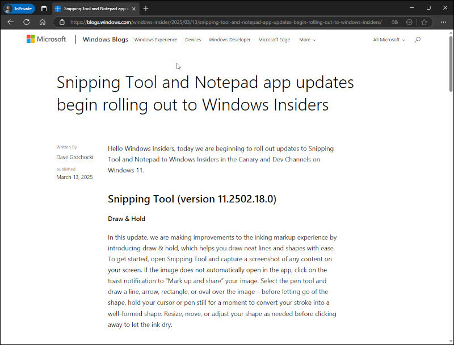Open Devices menu item
Image resolution: width=454 pixels, height=345 pixels.
coord(193,40)
